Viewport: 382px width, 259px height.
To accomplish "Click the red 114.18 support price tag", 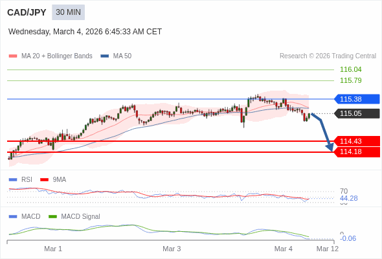I will (x=357, y=152).
